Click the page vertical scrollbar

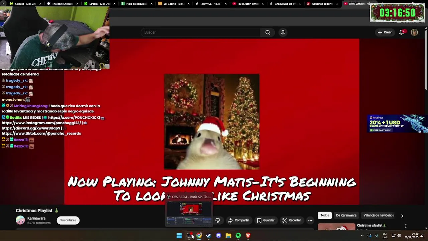tap(426, 60)
